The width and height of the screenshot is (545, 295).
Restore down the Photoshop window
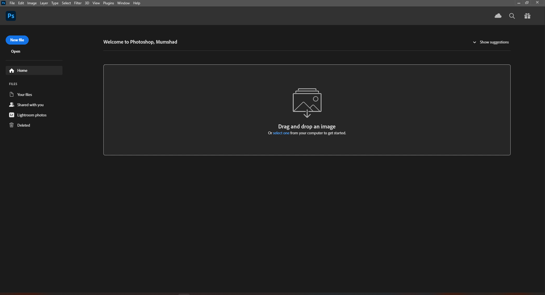[527, 3]
